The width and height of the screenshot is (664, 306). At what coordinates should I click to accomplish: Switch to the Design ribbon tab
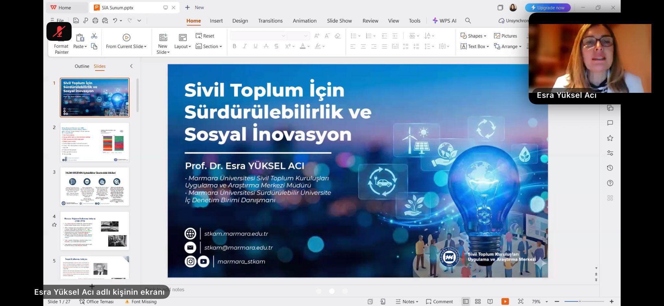pyautogui.click(x=240, y=21)
